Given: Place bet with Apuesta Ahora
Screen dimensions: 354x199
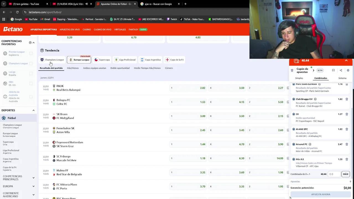Looking at the screenshot, I should (x=321, y=194).
